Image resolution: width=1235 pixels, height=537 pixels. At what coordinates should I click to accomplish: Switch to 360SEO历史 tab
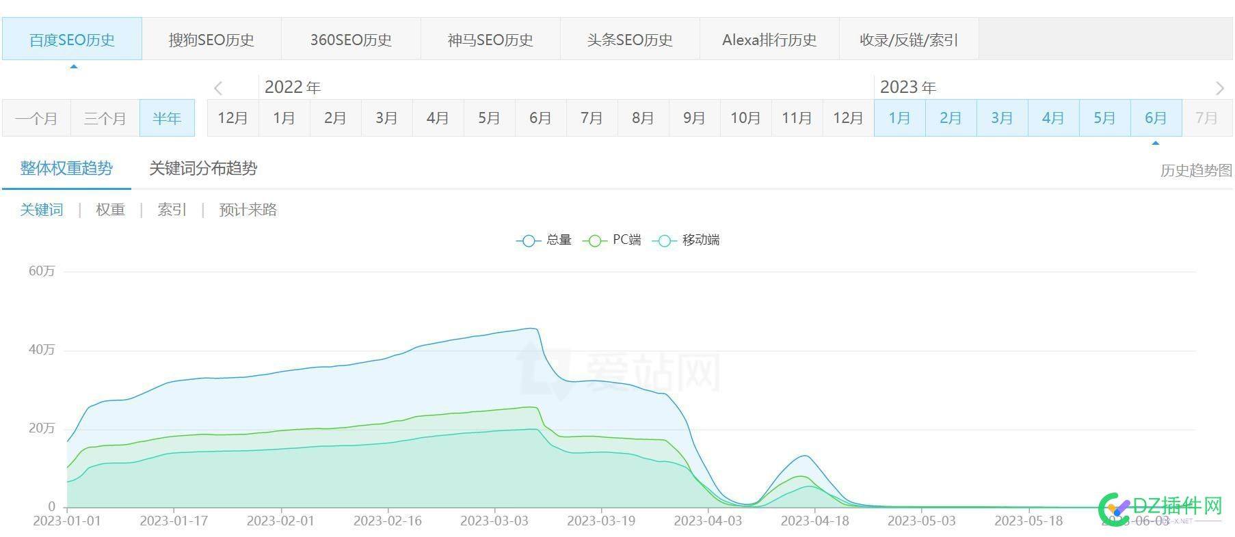351,40
